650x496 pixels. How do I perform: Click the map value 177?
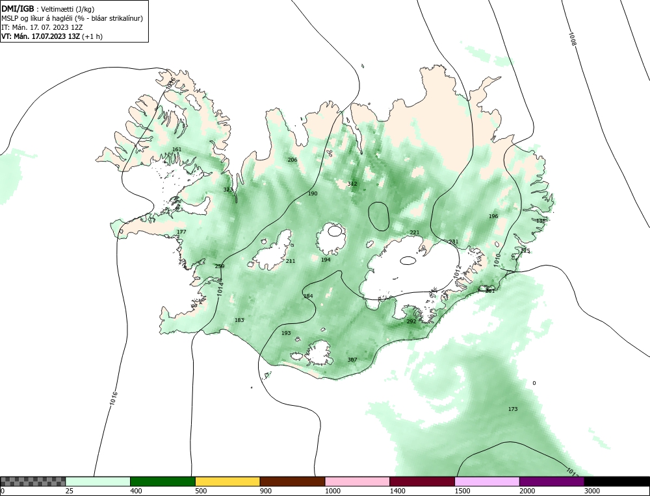(x=181, y=232)
